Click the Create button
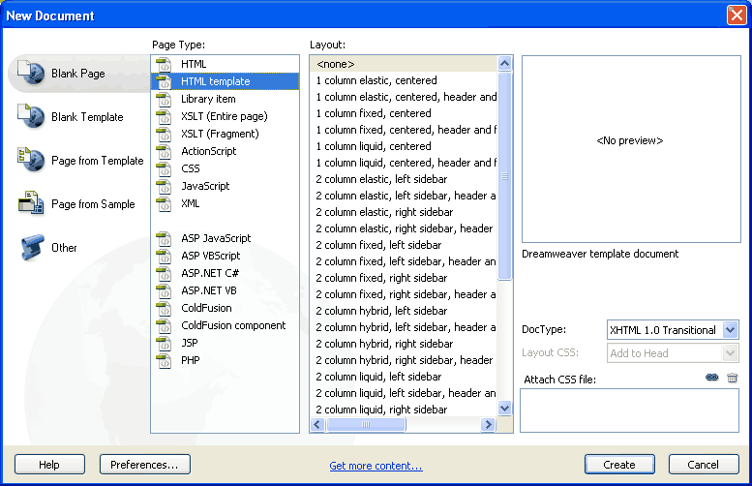Image resolution: width=752 pixels, height=486 pixels. [x=619, y=465]
